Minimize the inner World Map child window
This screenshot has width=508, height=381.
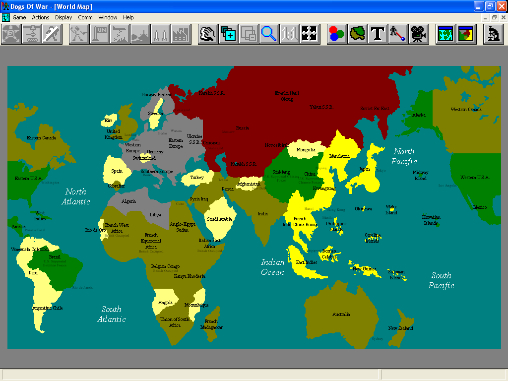[x=485, y=17]
